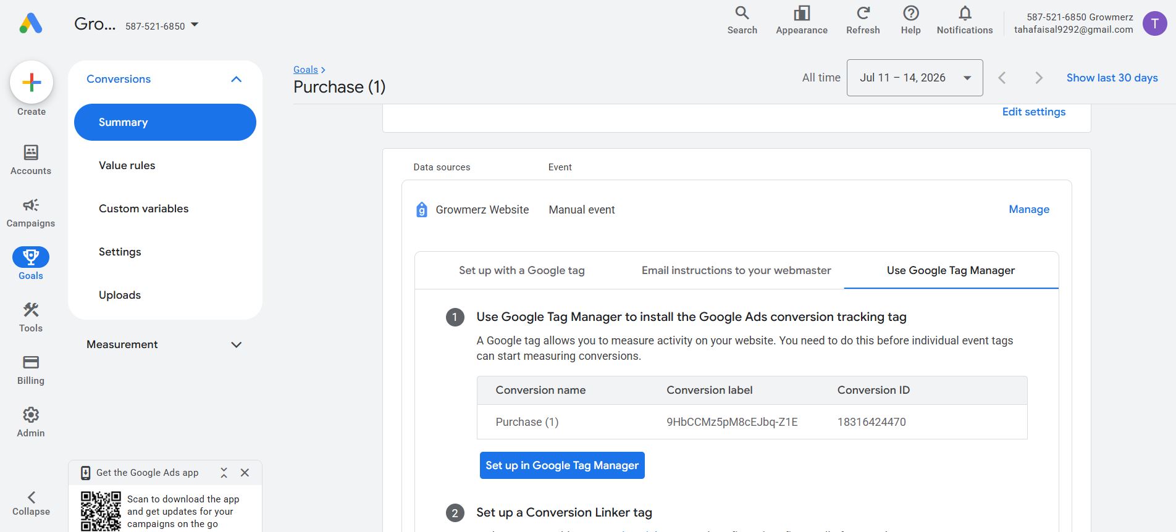This screenshot has height=532, width=1176.
Task: Open the account switcher dropdown arrow
Action: (195, 25)
